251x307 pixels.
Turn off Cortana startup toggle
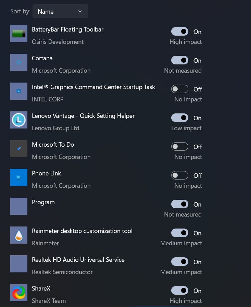click(180, 60)
